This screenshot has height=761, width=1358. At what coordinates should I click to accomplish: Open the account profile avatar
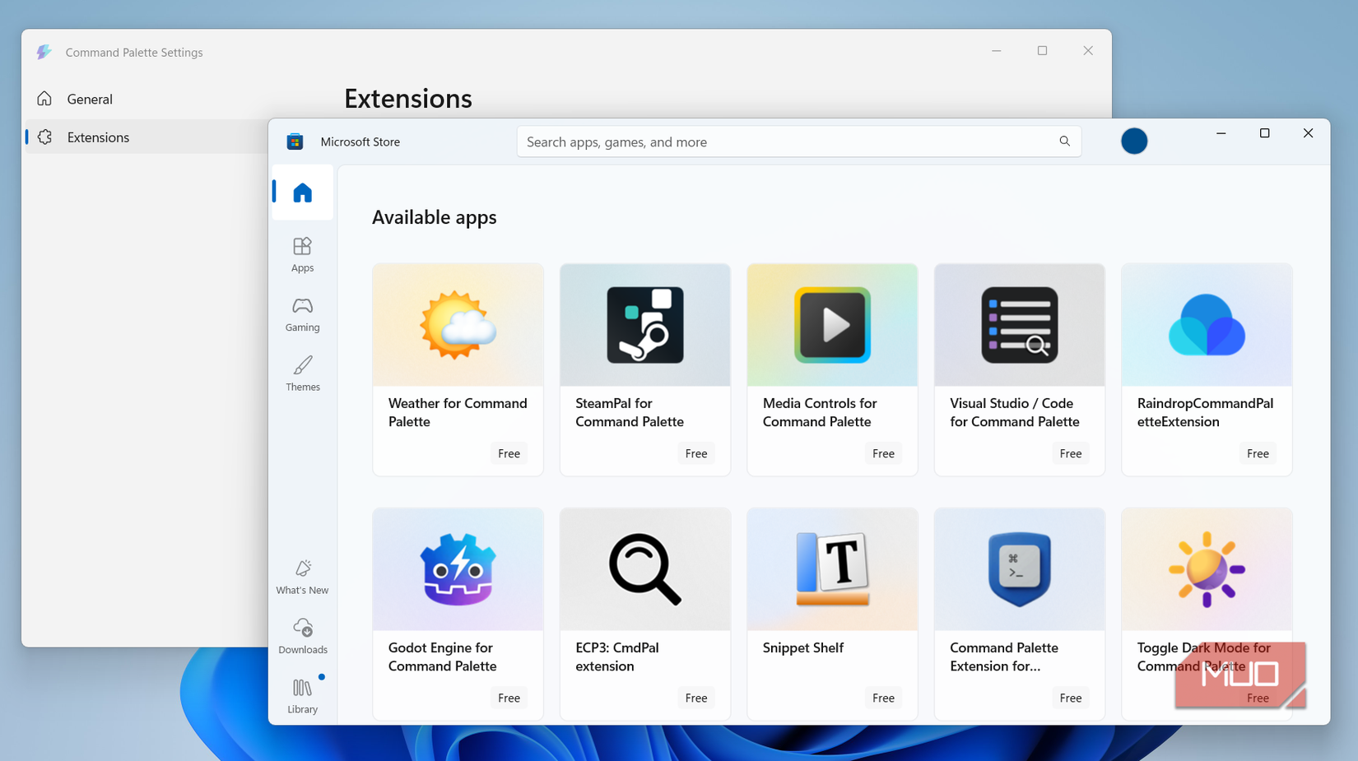point(1134,141)
